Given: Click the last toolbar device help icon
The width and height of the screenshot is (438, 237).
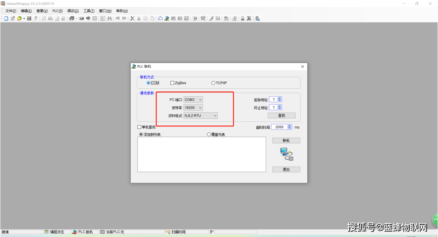Looking at the screenshot, I should (257, 18).
